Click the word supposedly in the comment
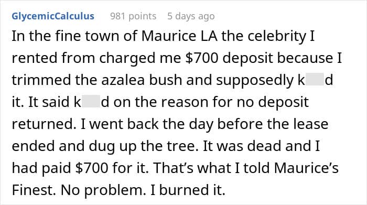Viewport: 367px width, 205px height. (255, 81)
